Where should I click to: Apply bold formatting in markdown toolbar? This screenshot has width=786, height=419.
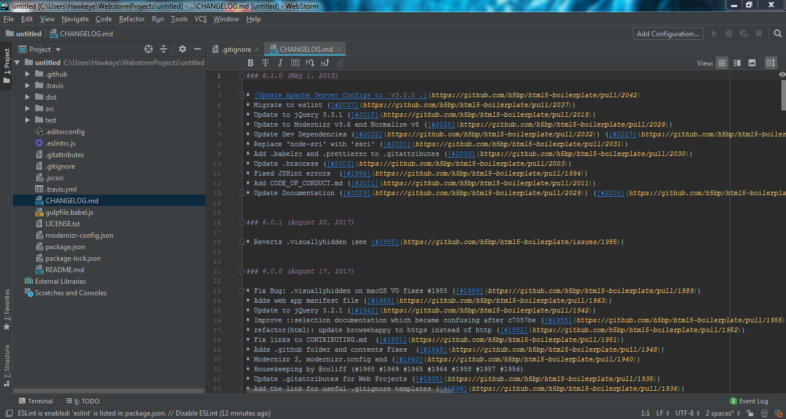click(250, 63)
